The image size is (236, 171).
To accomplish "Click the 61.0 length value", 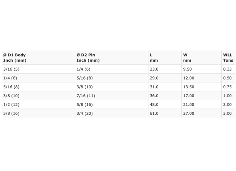I will pyautogui.click(x=154, y=113).
